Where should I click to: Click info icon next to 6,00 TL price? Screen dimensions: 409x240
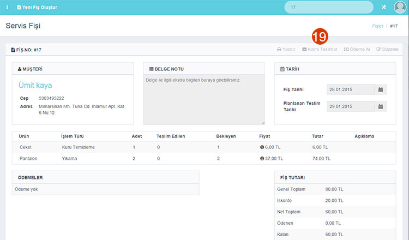(x=262, y=147)
